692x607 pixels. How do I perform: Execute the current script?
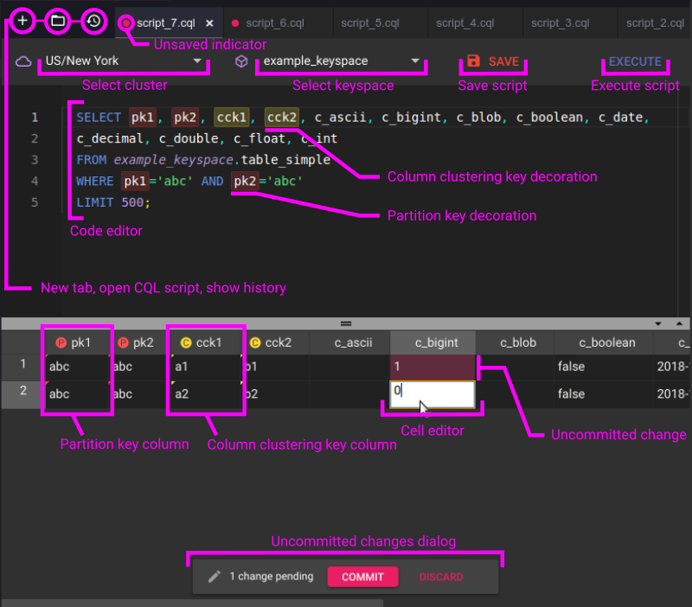point(636,61)
